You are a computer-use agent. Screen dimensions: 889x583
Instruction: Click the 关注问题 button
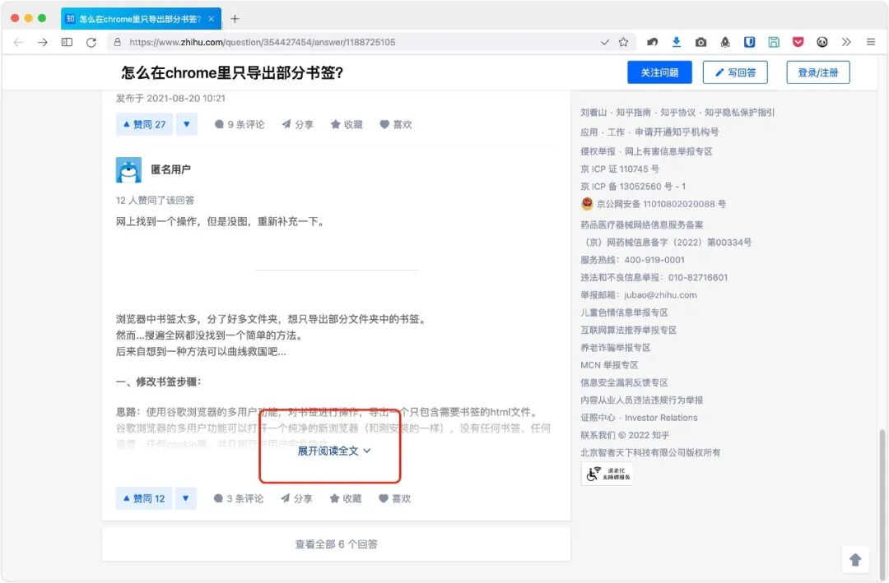point(659,72)
